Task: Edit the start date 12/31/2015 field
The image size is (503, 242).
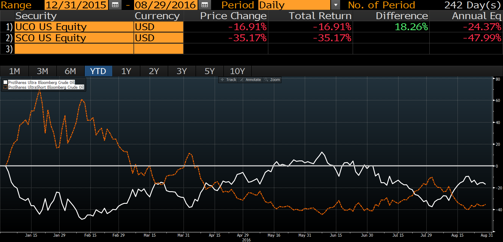Action: point(76,5)
